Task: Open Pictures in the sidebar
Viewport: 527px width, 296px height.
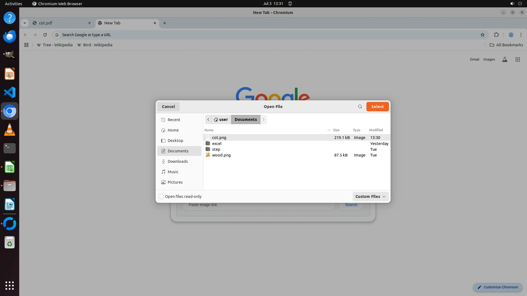Action: [175, 182]
